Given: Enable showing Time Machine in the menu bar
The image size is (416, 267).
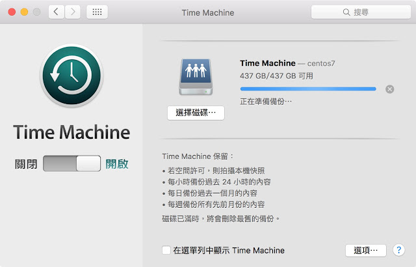Looking at the screenshot, I should pyautogui.click(x=166, y=250).
